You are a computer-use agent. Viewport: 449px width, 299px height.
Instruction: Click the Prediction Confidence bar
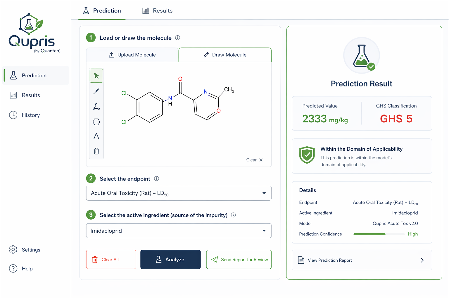[x=379, y=234]
